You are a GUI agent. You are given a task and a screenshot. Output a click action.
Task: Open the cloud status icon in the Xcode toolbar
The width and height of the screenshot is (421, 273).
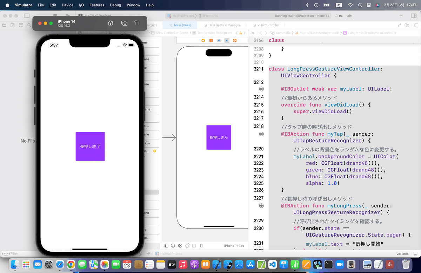pos(349,16)
